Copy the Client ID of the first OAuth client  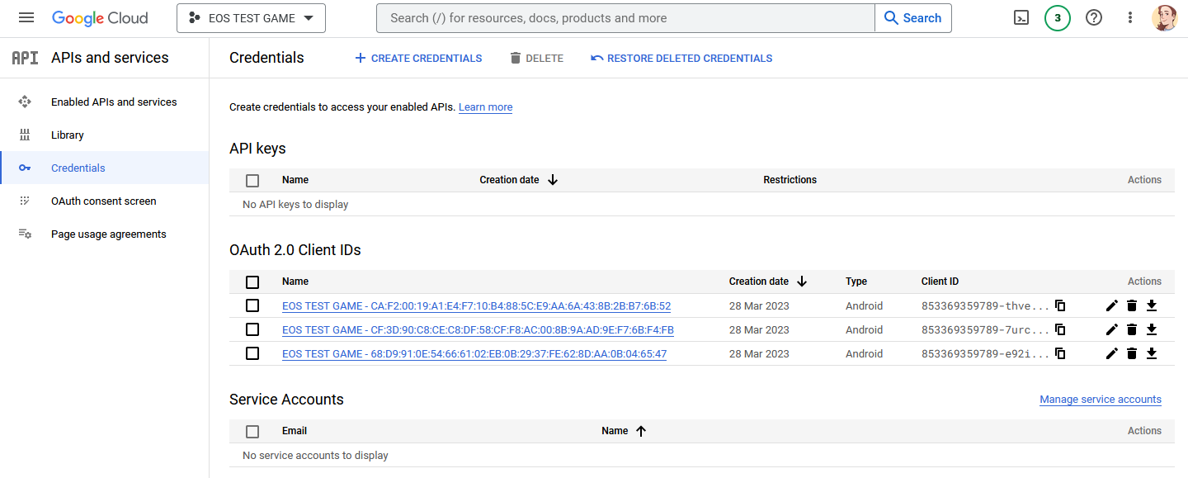(1059, 305)
